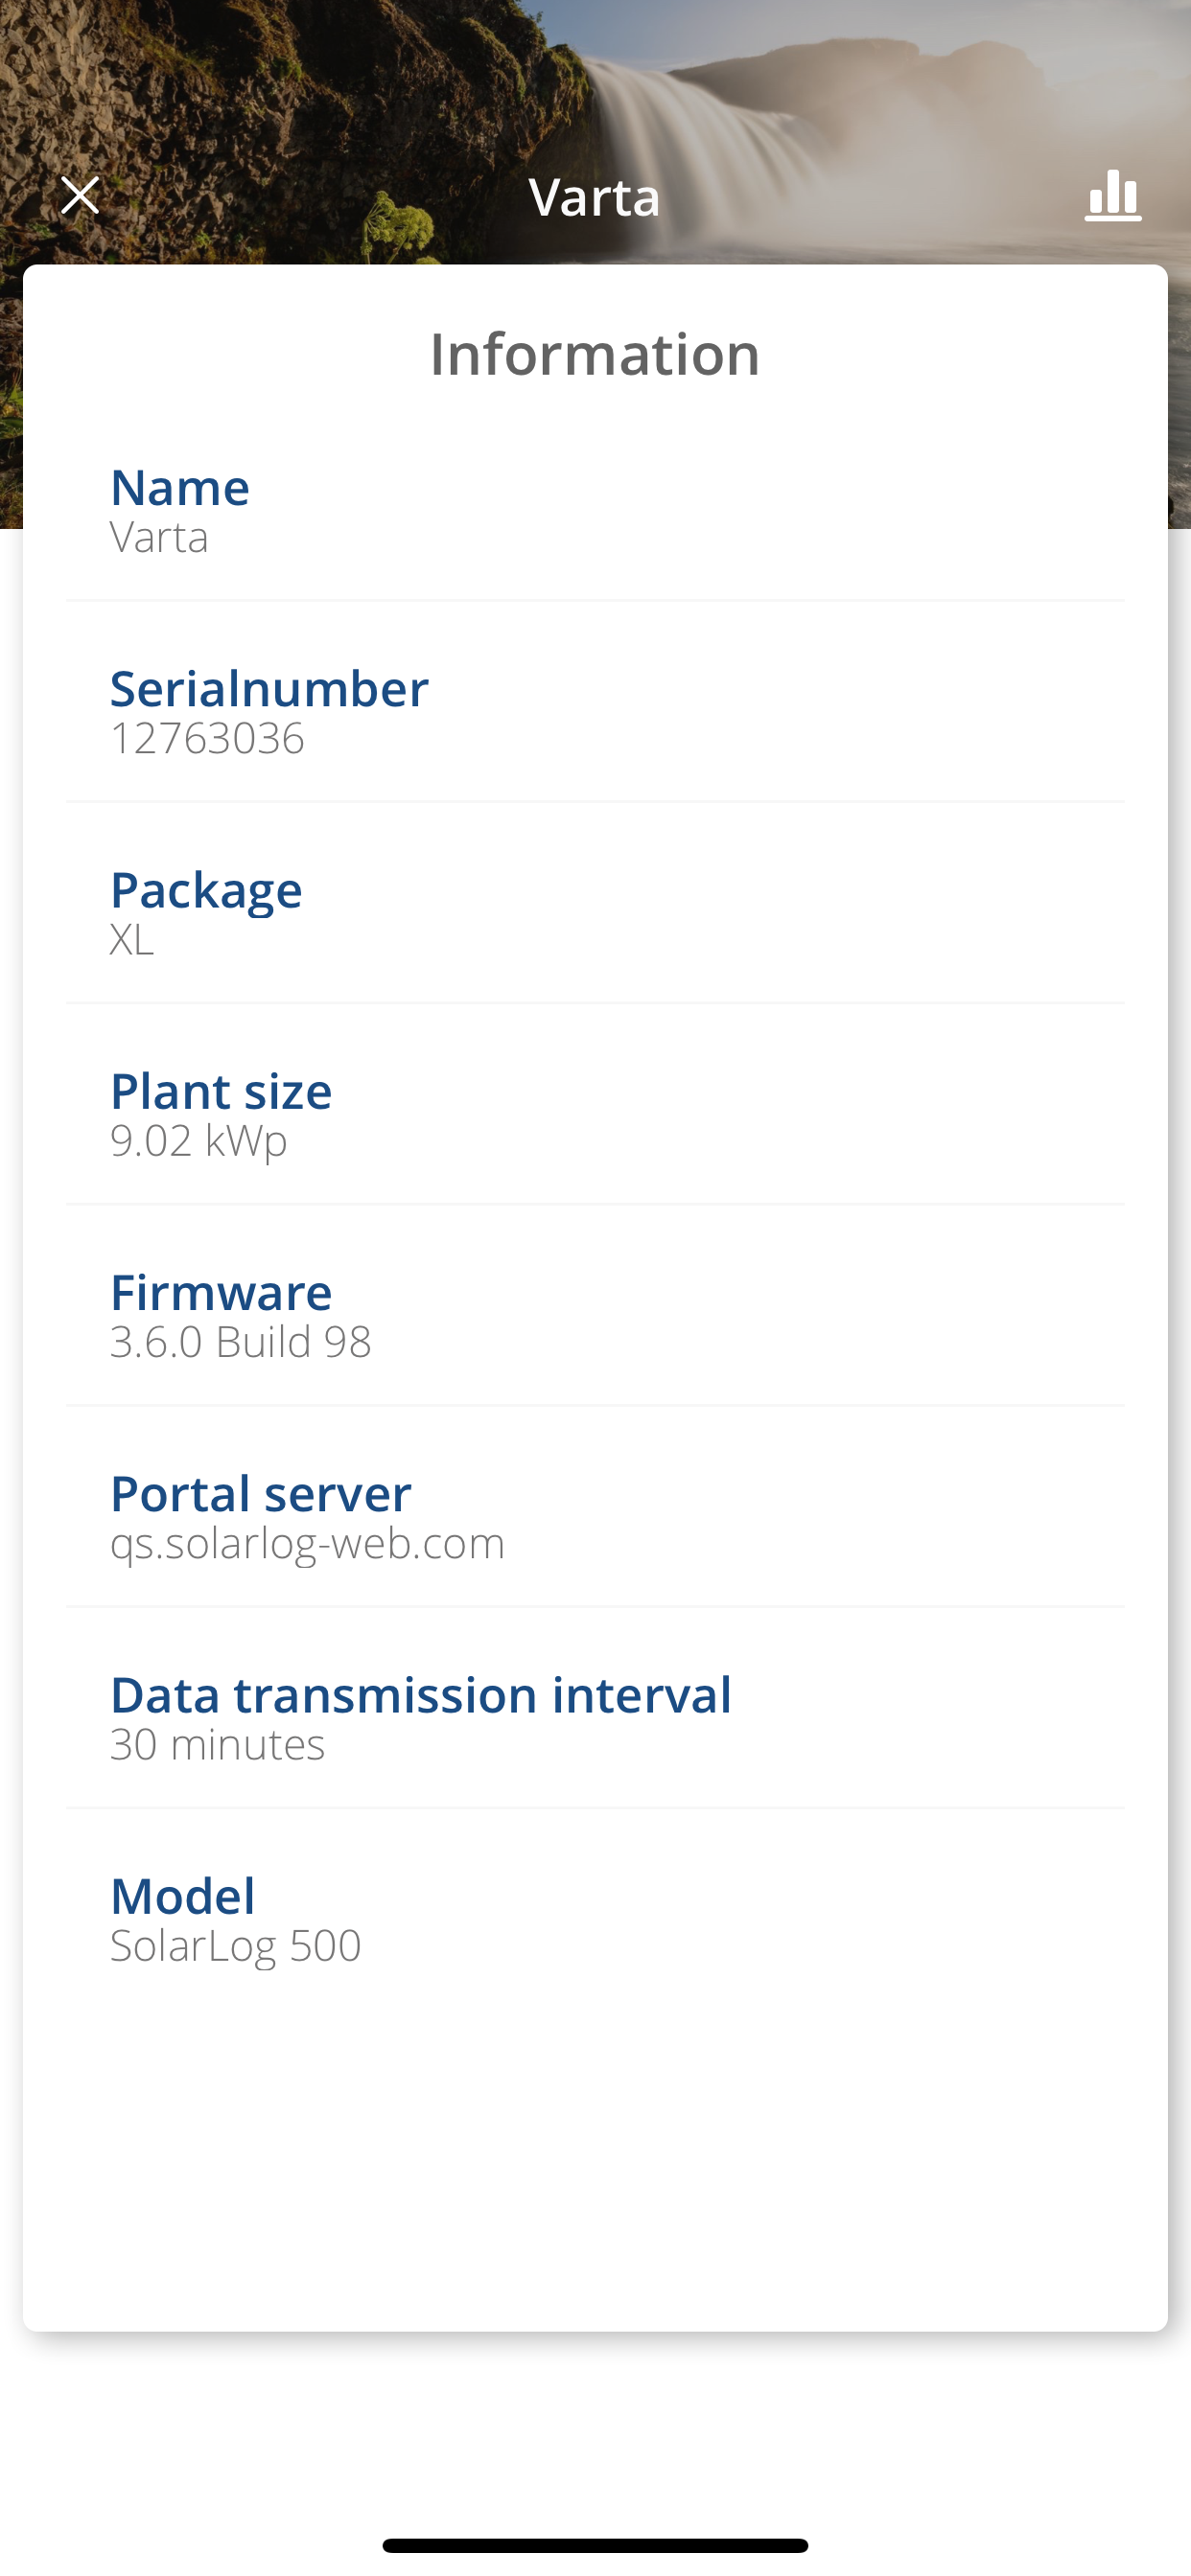This screenshot has height=2576, width=1191.
Task: Select the Name label
Action: coord(180,488)
